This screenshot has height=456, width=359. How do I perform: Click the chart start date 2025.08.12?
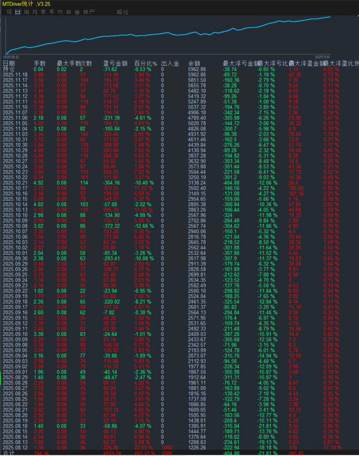click(x=12, y=57)
